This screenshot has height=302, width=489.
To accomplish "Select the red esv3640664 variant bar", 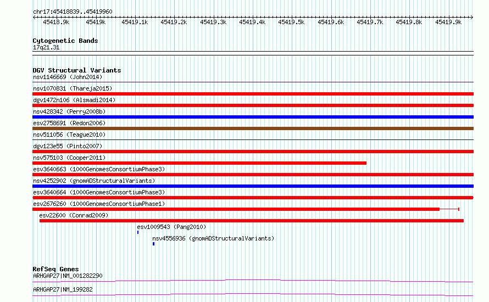I will coord(253,198).
